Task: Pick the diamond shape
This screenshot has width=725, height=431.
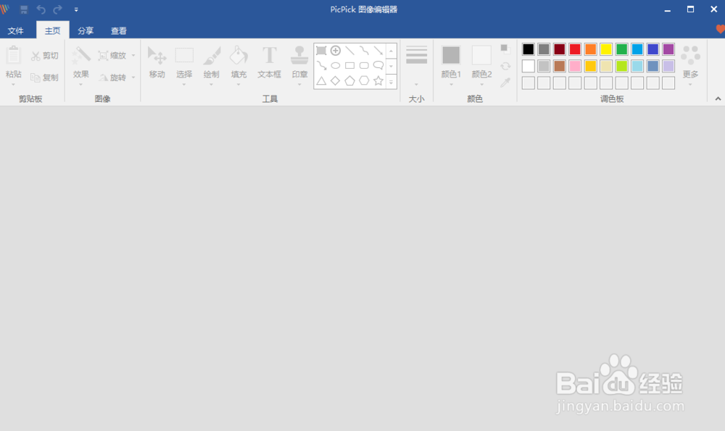Action: coord(336,81)
